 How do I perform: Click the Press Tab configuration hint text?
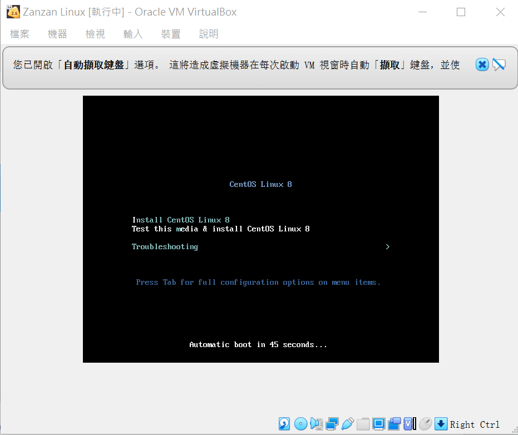pos(258,283)
